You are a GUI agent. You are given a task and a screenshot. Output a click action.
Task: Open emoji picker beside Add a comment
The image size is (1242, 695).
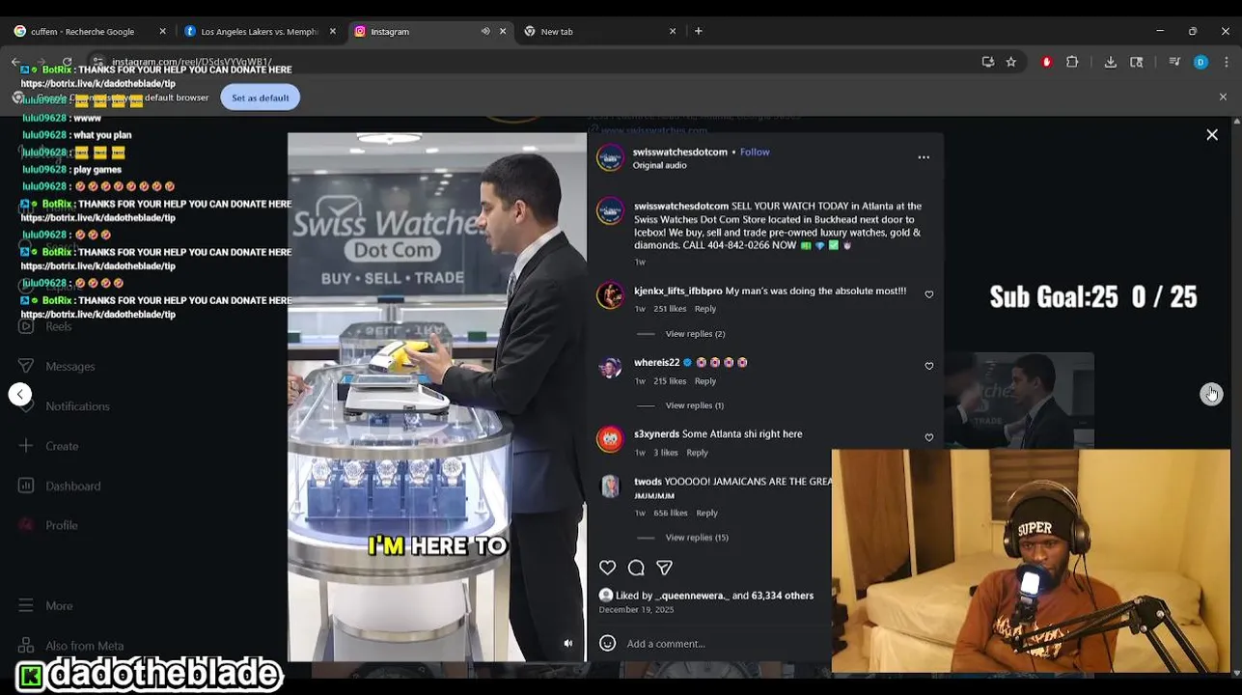[608, 643]
